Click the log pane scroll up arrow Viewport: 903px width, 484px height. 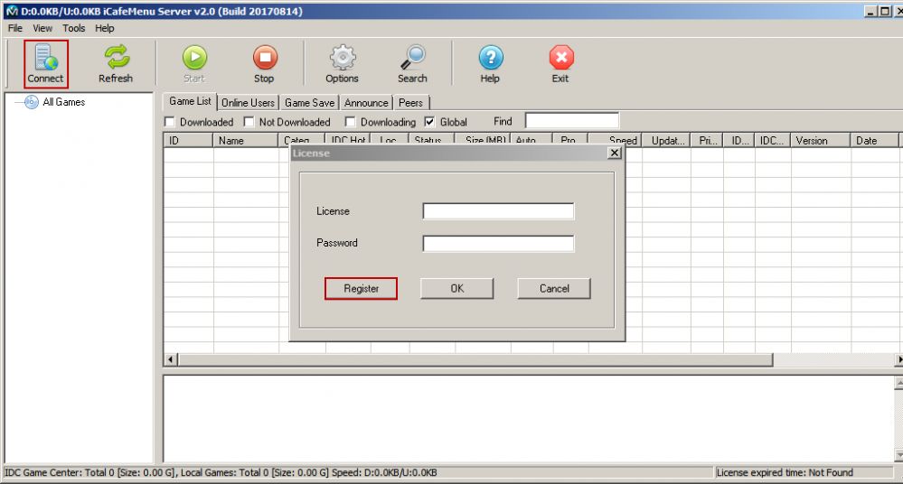coord(898,383)
